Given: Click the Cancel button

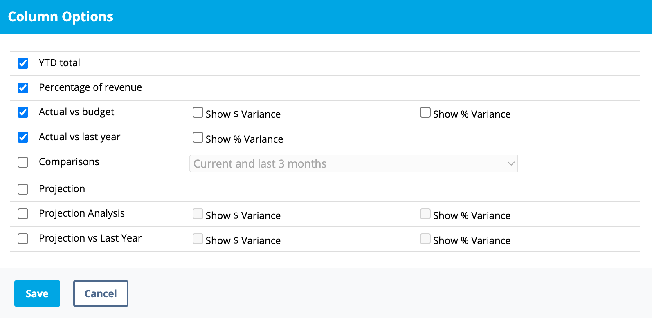Looking at the screenshot, I should (x=101, y=293).
